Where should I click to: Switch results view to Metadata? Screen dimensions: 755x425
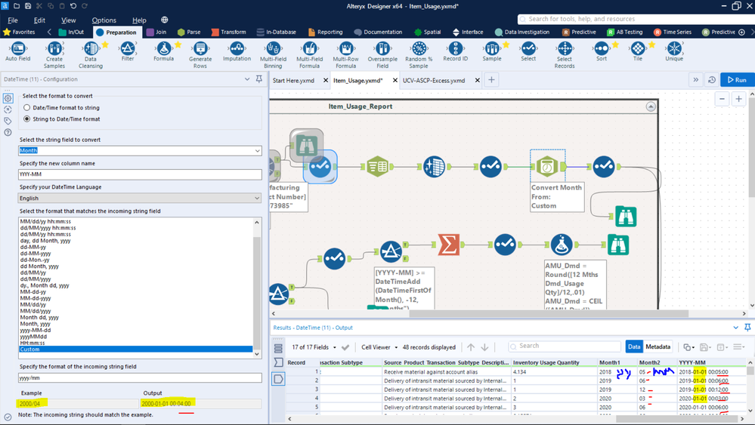click(x=658, y=347)
